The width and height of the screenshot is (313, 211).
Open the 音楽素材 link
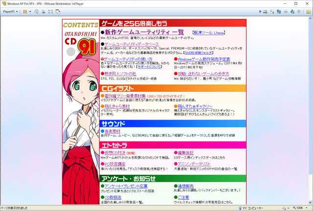pos(112,131)
